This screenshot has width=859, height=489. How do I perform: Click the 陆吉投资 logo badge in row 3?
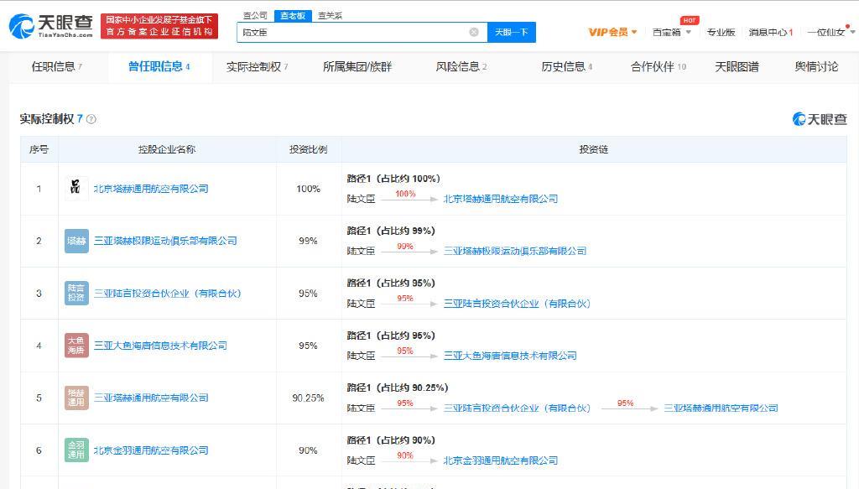coord(76,293)
